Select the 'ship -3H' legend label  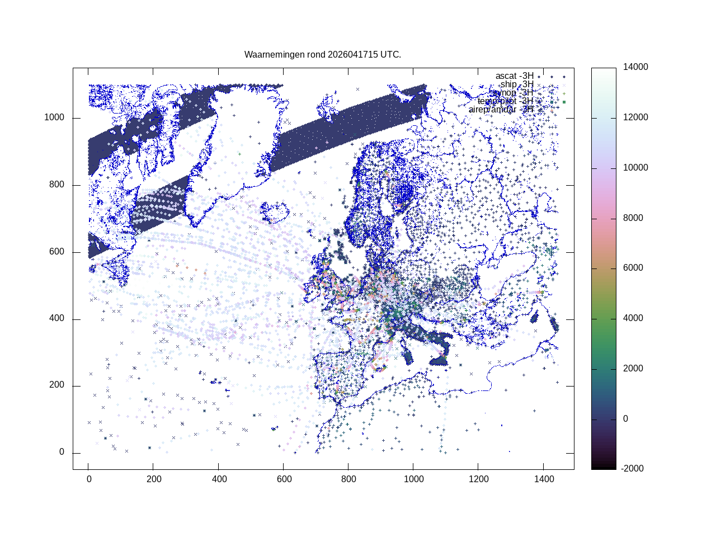[516, 84]
